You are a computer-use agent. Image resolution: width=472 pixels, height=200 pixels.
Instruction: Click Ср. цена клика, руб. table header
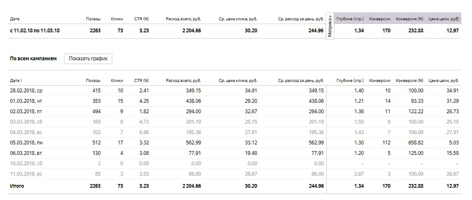point(238,80)
